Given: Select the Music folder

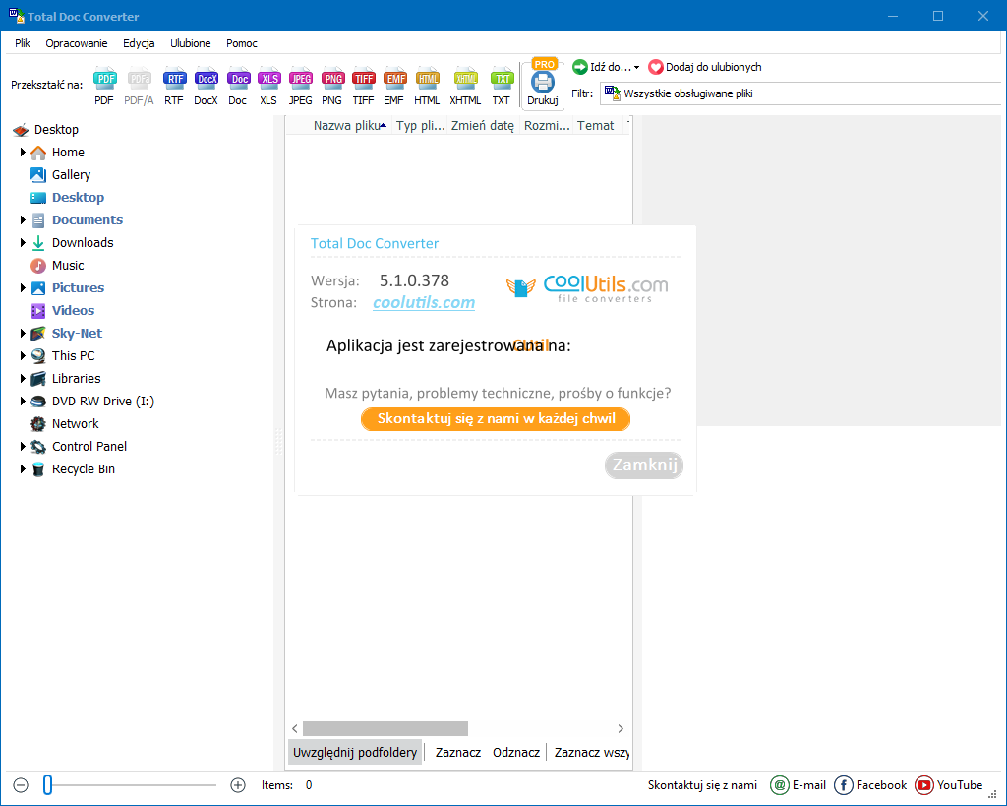Looking at the screenshot, I should point(68,266).
